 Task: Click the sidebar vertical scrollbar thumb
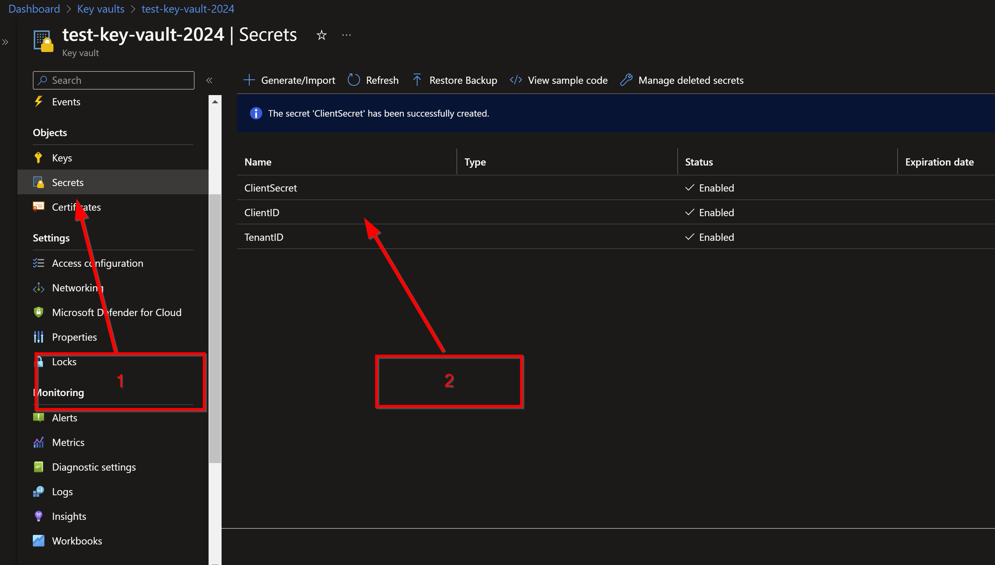[215, 328]
